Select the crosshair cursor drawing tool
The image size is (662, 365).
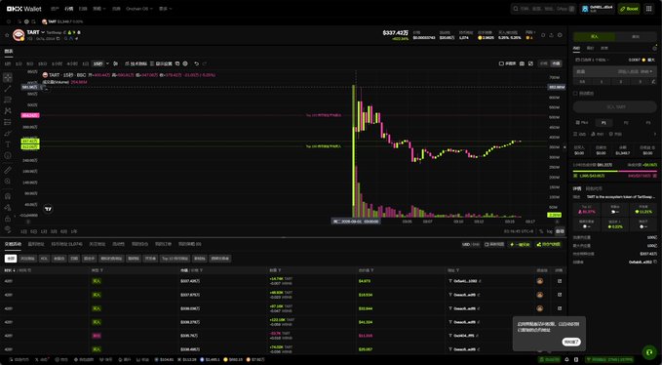8,78
